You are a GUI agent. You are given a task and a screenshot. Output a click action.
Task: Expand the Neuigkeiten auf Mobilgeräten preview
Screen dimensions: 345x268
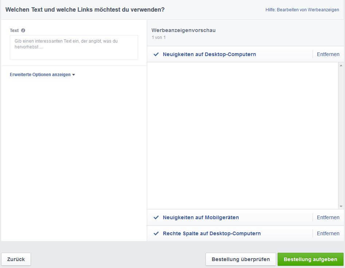coord(201,217)
